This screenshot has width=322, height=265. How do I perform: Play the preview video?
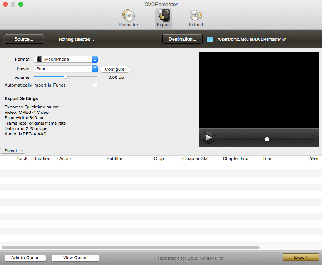(x=209, y=138)
